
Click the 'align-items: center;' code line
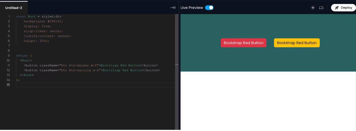(x=43, y=31)
